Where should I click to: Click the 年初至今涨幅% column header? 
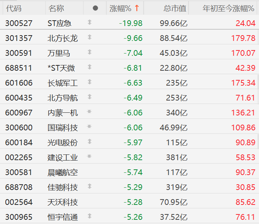228,8
